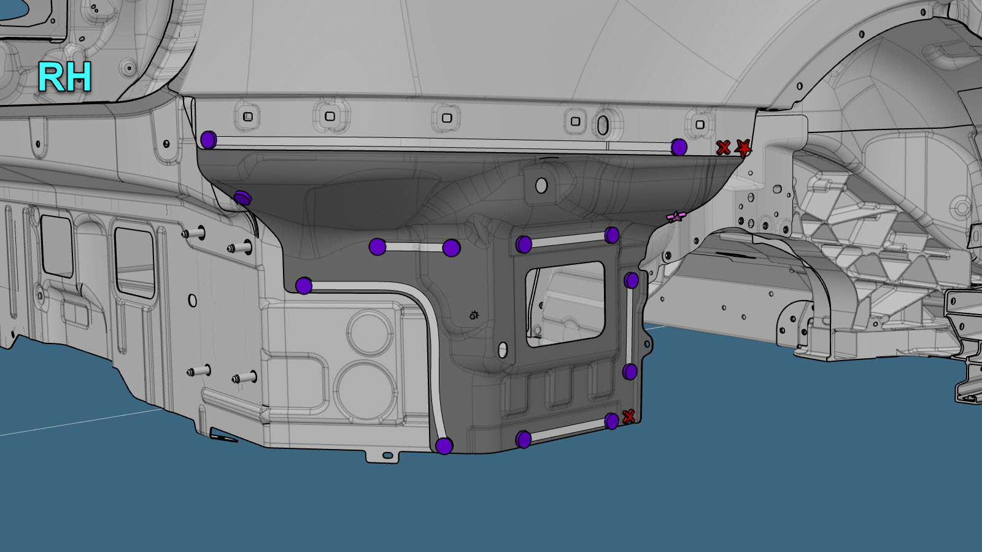Click red X marker beside the red star

724,148
